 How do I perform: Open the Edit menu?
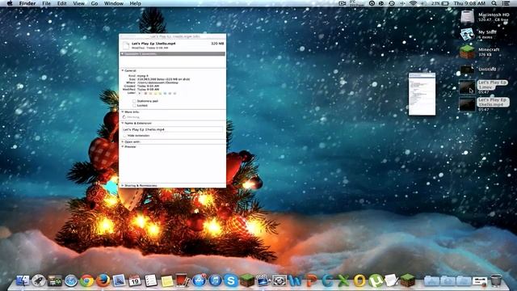61,3
